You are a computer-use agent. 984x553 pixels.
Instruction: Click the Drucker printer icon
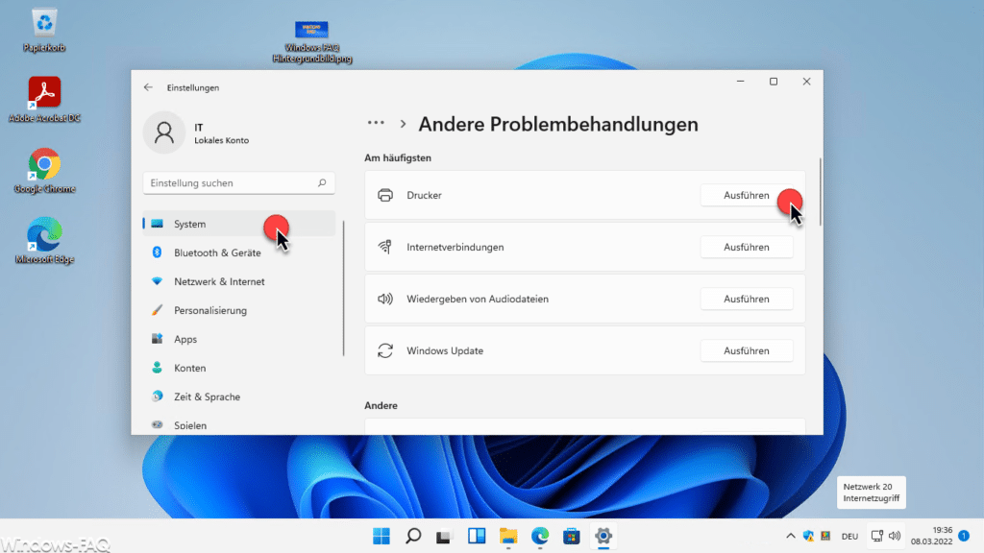point(385,195)
